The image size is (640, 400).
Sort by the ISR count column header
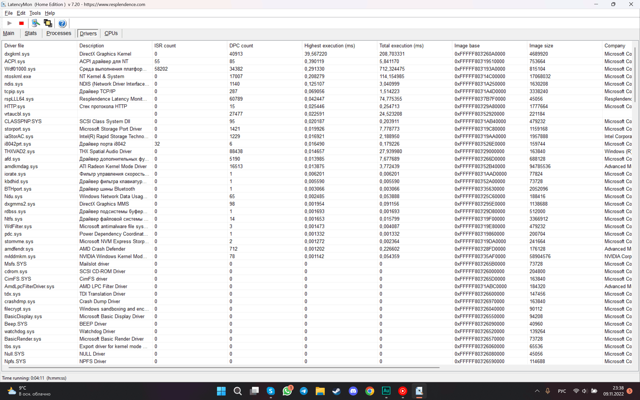point(189,45)
